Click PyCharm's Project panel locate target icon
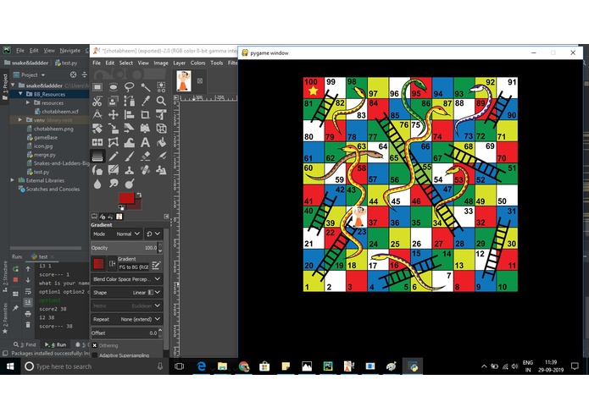This screenshot has width=589, height=418. [73, 74]
